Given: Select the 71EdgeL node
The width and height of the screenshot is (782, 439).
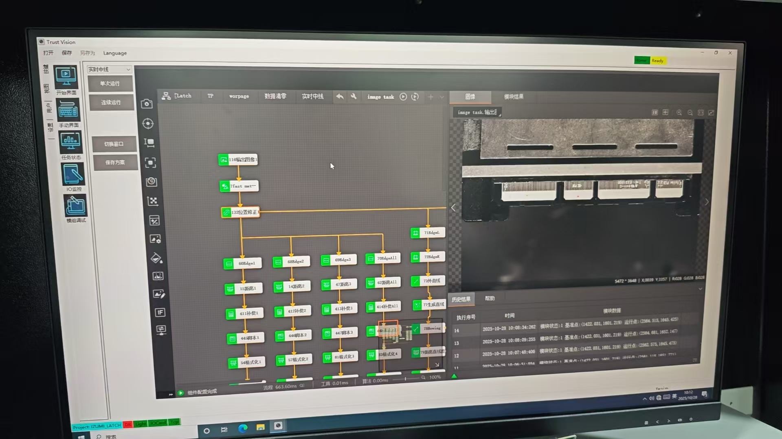Looking at the screenshot, I should click(428, 233).
